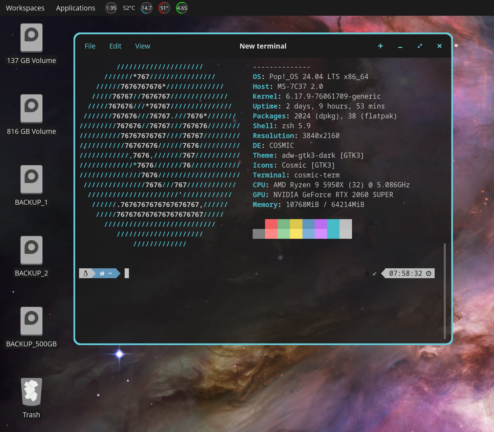The width and height of the screenshot is (494, 432).
Task: Click the bright red color block
Action: point(271,234)
